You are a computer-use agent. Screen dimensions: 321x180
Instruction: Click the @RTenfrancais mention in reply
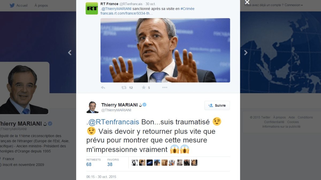coord(114,122)
